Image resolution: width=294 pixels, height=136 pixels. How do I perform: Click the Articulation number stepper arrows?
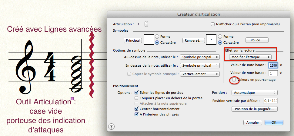pos(146,24)
